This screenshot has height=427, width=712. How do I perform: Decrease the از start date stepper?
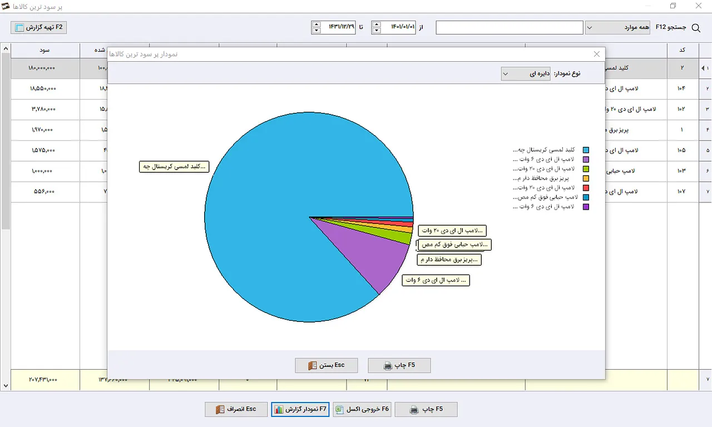click(x=377, y=31)
